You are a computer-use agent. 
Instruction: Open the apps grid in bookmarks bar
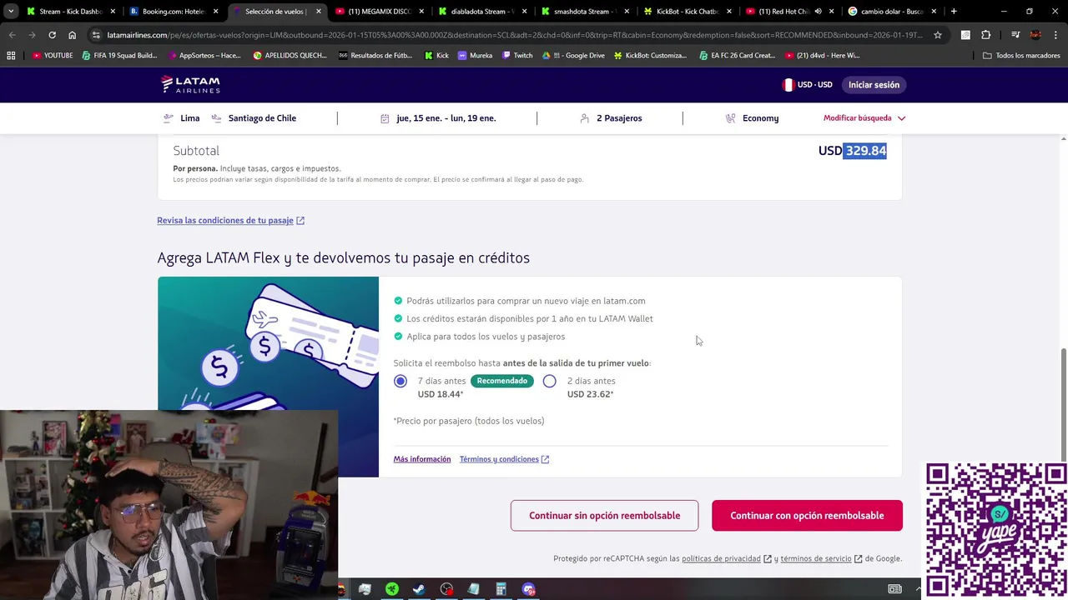pyautogui.click(x=11, y=55)
